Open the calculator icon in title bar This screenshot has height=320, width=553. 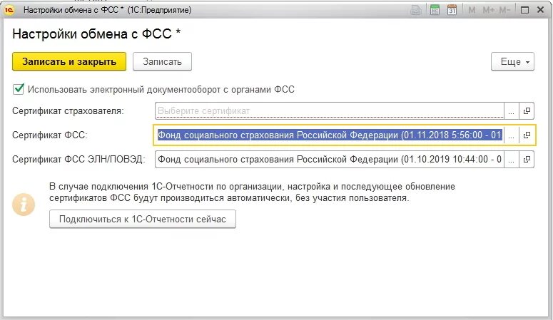click(x=435, y=10)
